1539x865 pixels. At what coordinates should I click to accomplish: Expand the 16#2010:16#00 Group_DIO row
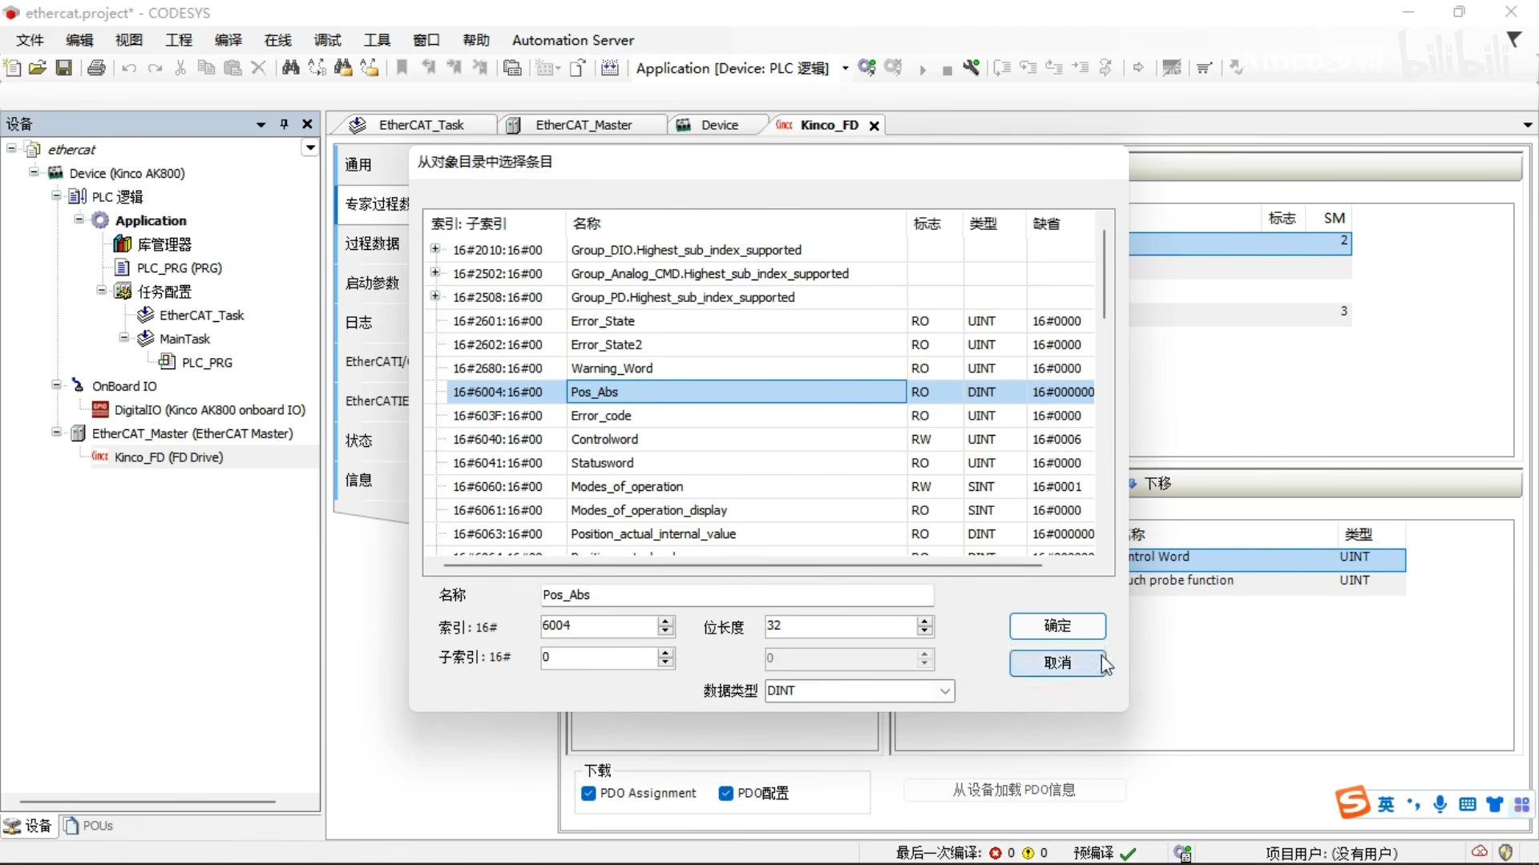click(435, 249)
